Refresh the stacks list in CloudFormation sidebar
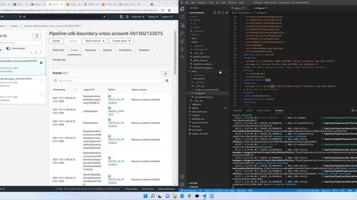This screenshot has height=200, width=357. tap(37, 36)
